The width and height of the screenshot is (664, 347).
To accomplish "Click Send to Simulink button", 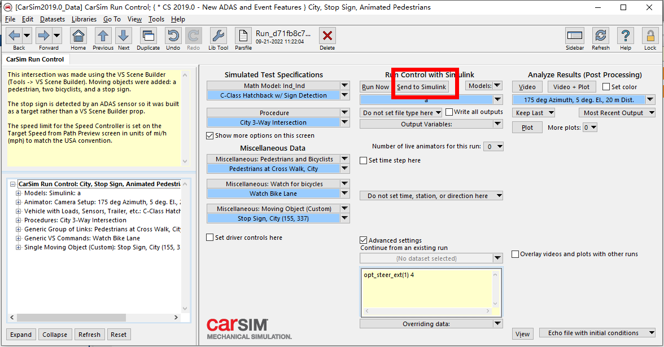I will coord(421,87).
